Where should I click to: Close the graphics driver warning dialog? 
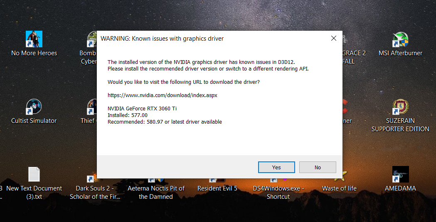click(334, 38)
